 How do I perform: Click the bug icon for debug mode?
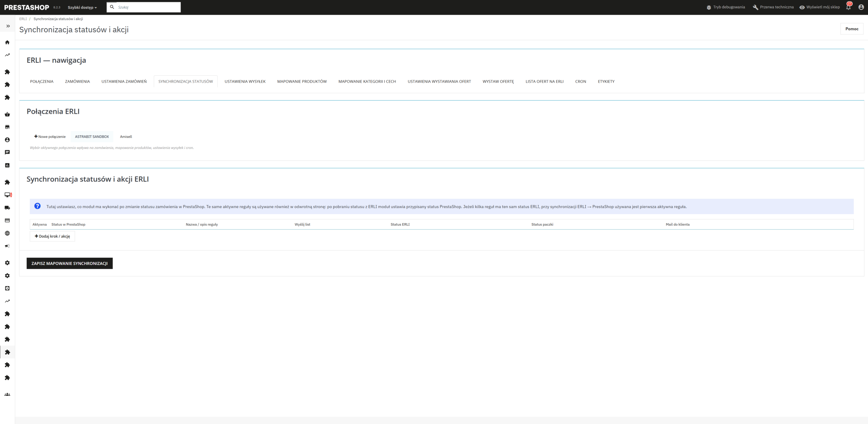click(709, 7)
